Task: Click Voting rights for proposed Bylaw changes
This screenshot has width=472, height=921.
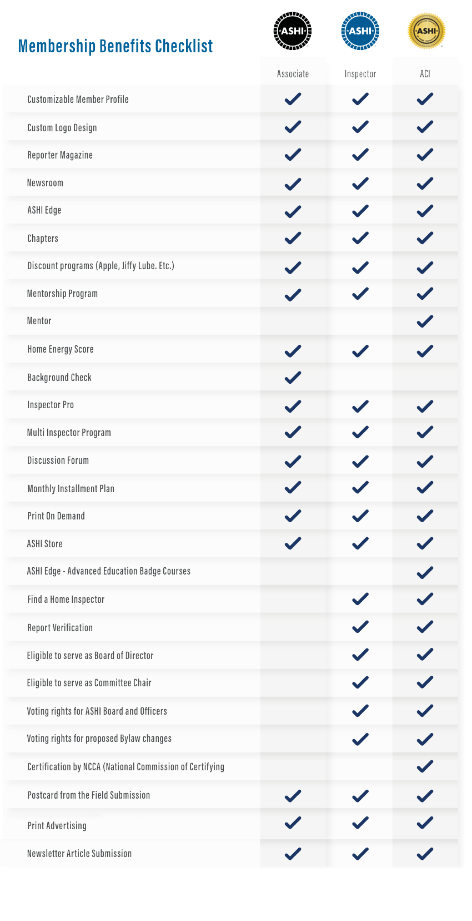Action: click(99, 739)
